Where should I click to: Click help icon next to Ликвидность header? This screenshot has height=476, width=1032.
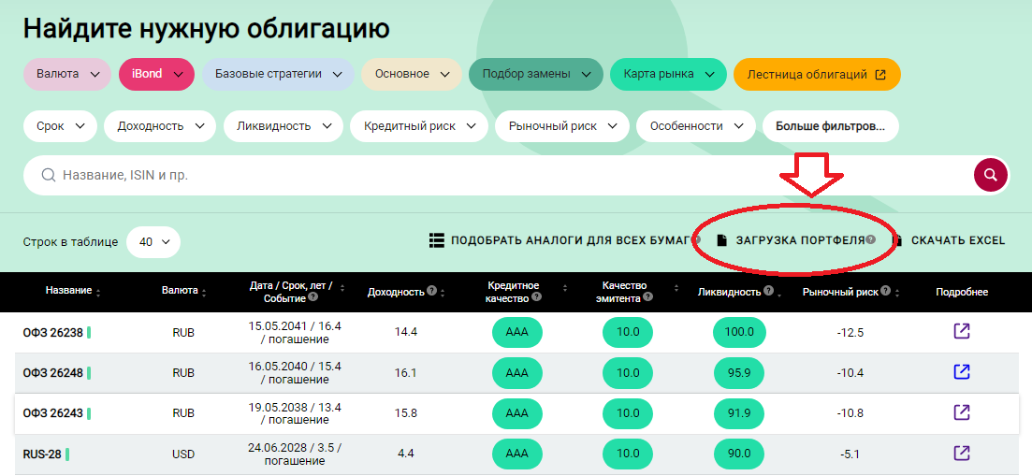(x=768, y=291)
